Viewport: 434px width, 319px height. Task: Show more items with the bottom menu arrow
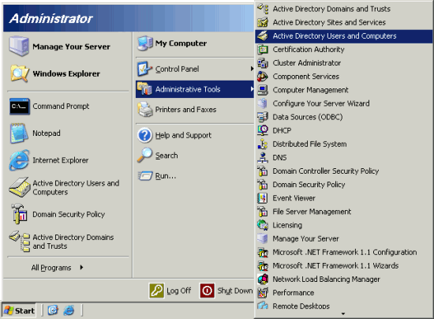click(x=343, y=313)
